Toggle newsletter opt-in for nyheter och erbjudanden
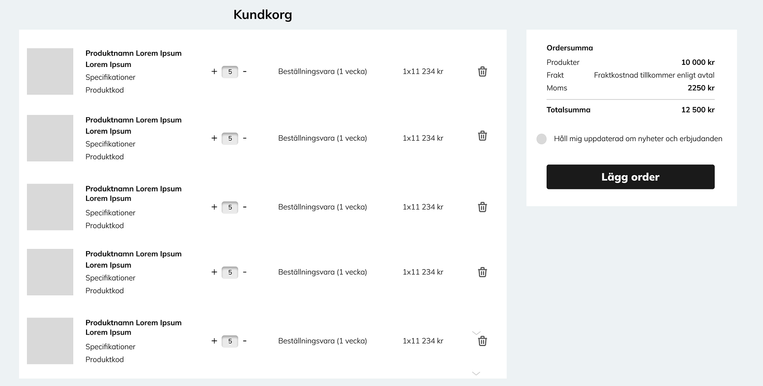Viewport: 763px width, 386px height. click(x=542, y=139)
